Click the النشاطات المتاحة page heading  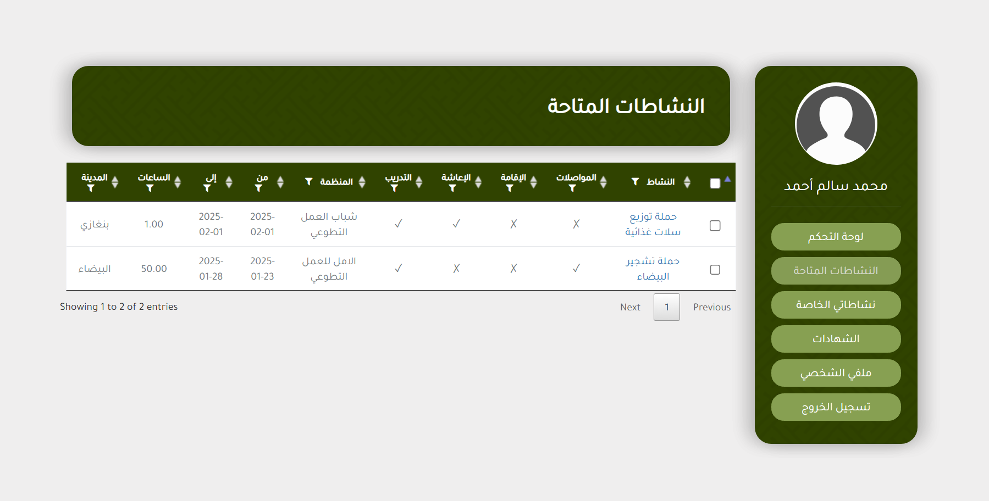[x=626, y=106]
